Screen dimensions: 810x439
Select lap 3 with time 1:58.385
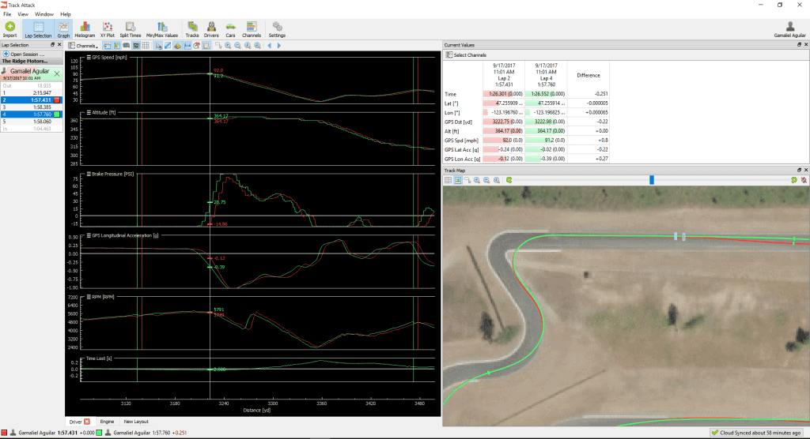pyautogui.click(x=31, y=107)
